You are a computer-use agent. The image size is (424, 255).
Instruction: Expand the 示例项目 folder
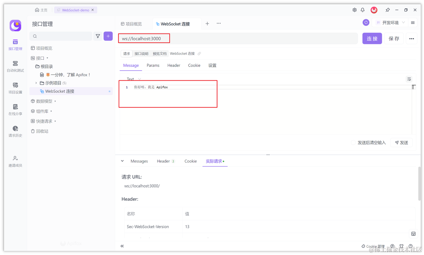point(36,83)
